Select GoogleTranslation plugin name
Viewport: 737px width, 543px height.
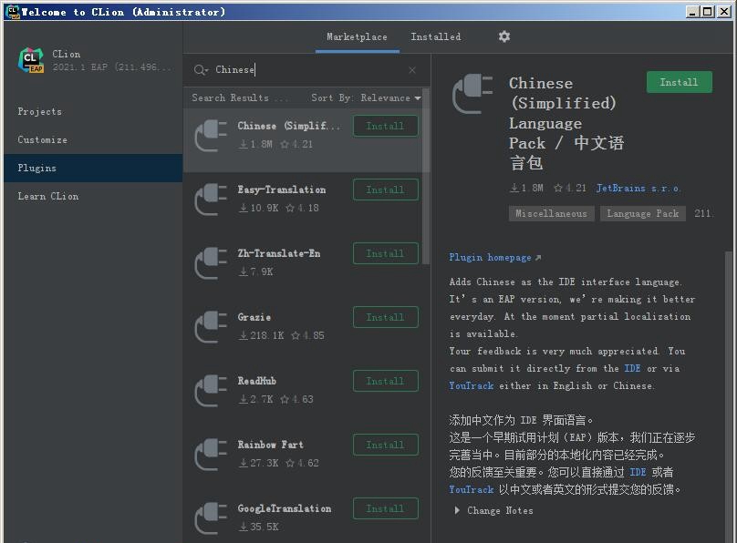pos(285,508)
